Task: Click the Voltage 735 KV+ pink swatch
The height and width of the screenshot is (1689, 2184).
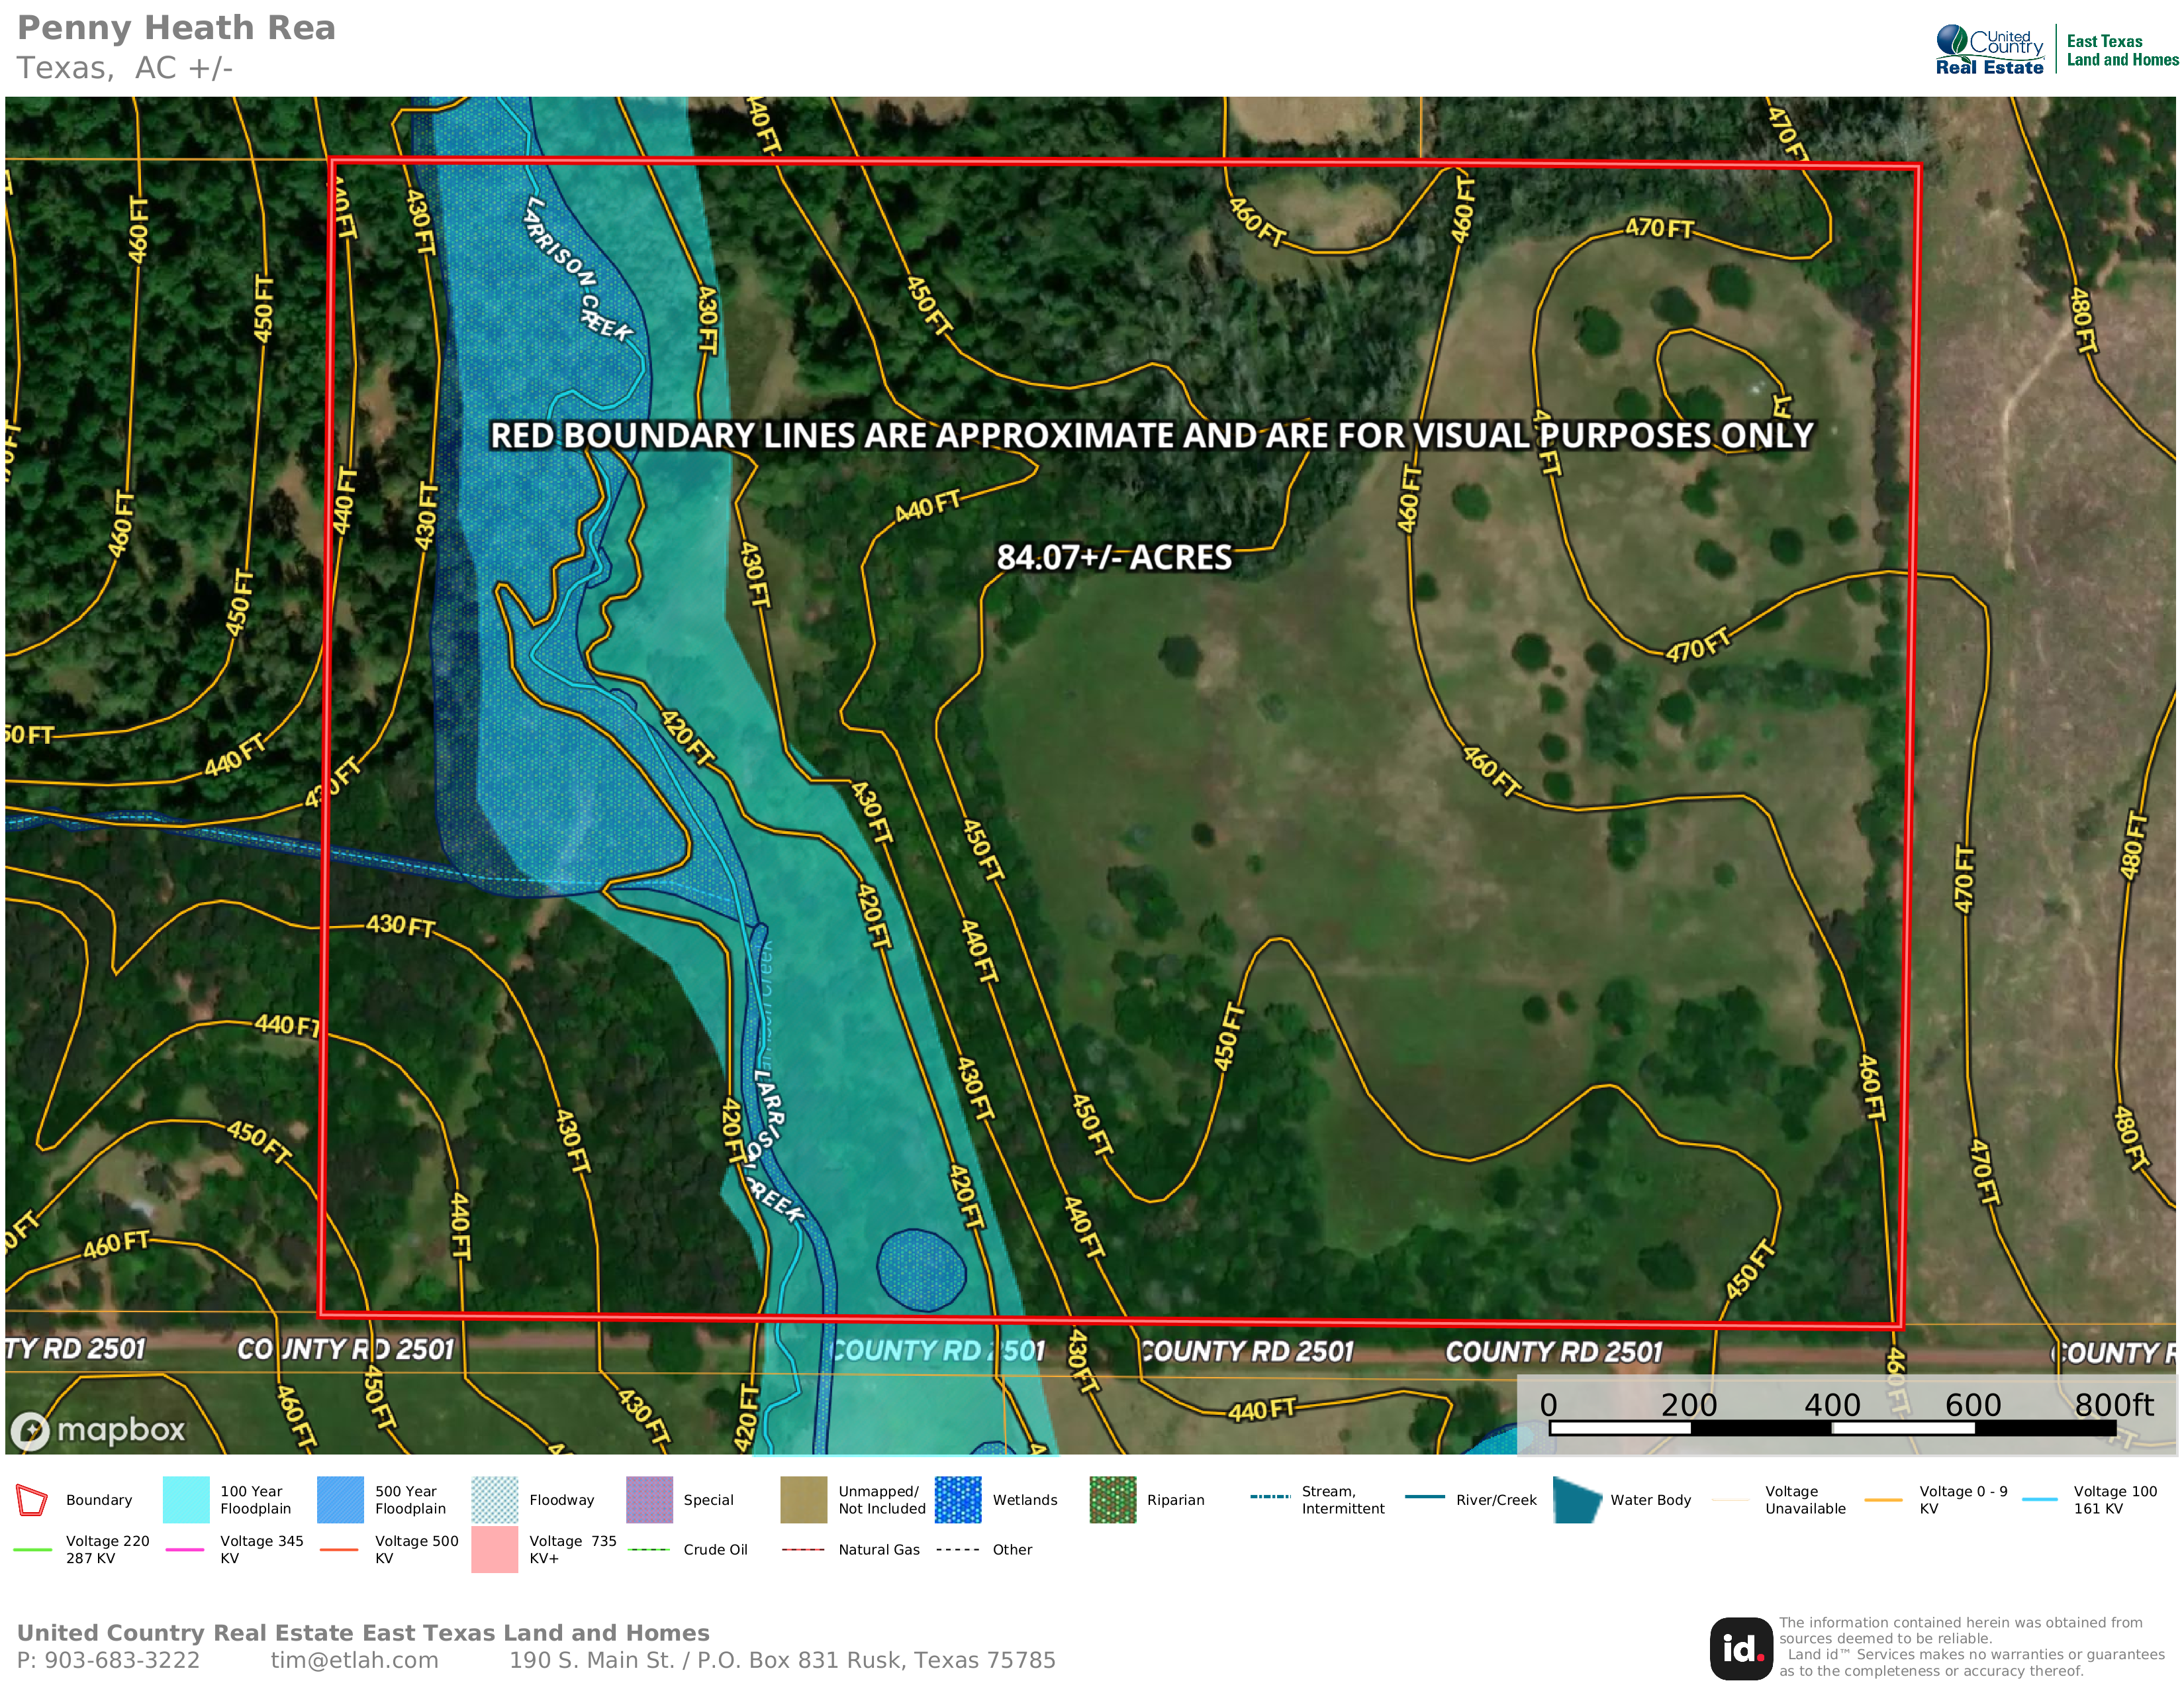Action: (494, 1549)
